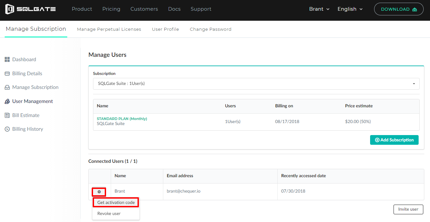Open the Support page
Image resolution: width=430 pixels, height=222 pixels.
point(201,9)
